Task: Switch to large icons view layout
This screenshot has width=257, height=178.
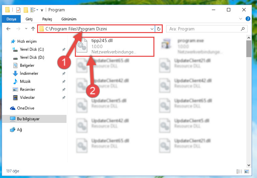Action: coord(247,171)
